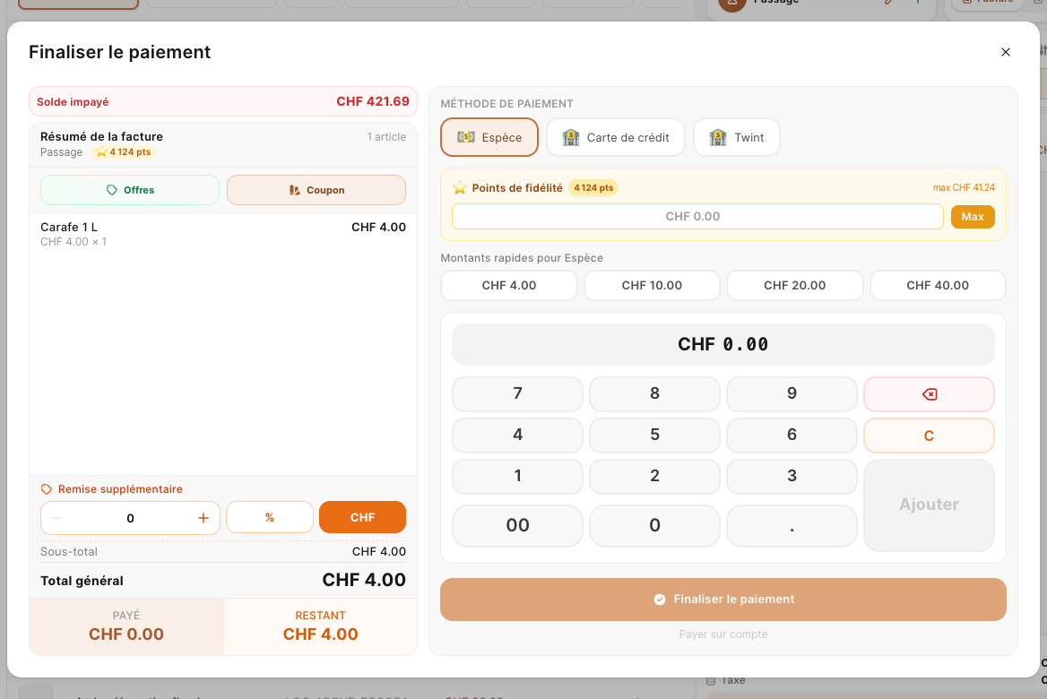Tap the decimal point key
The height and width of the screenshot is (699, 1047).
[792, 525]
